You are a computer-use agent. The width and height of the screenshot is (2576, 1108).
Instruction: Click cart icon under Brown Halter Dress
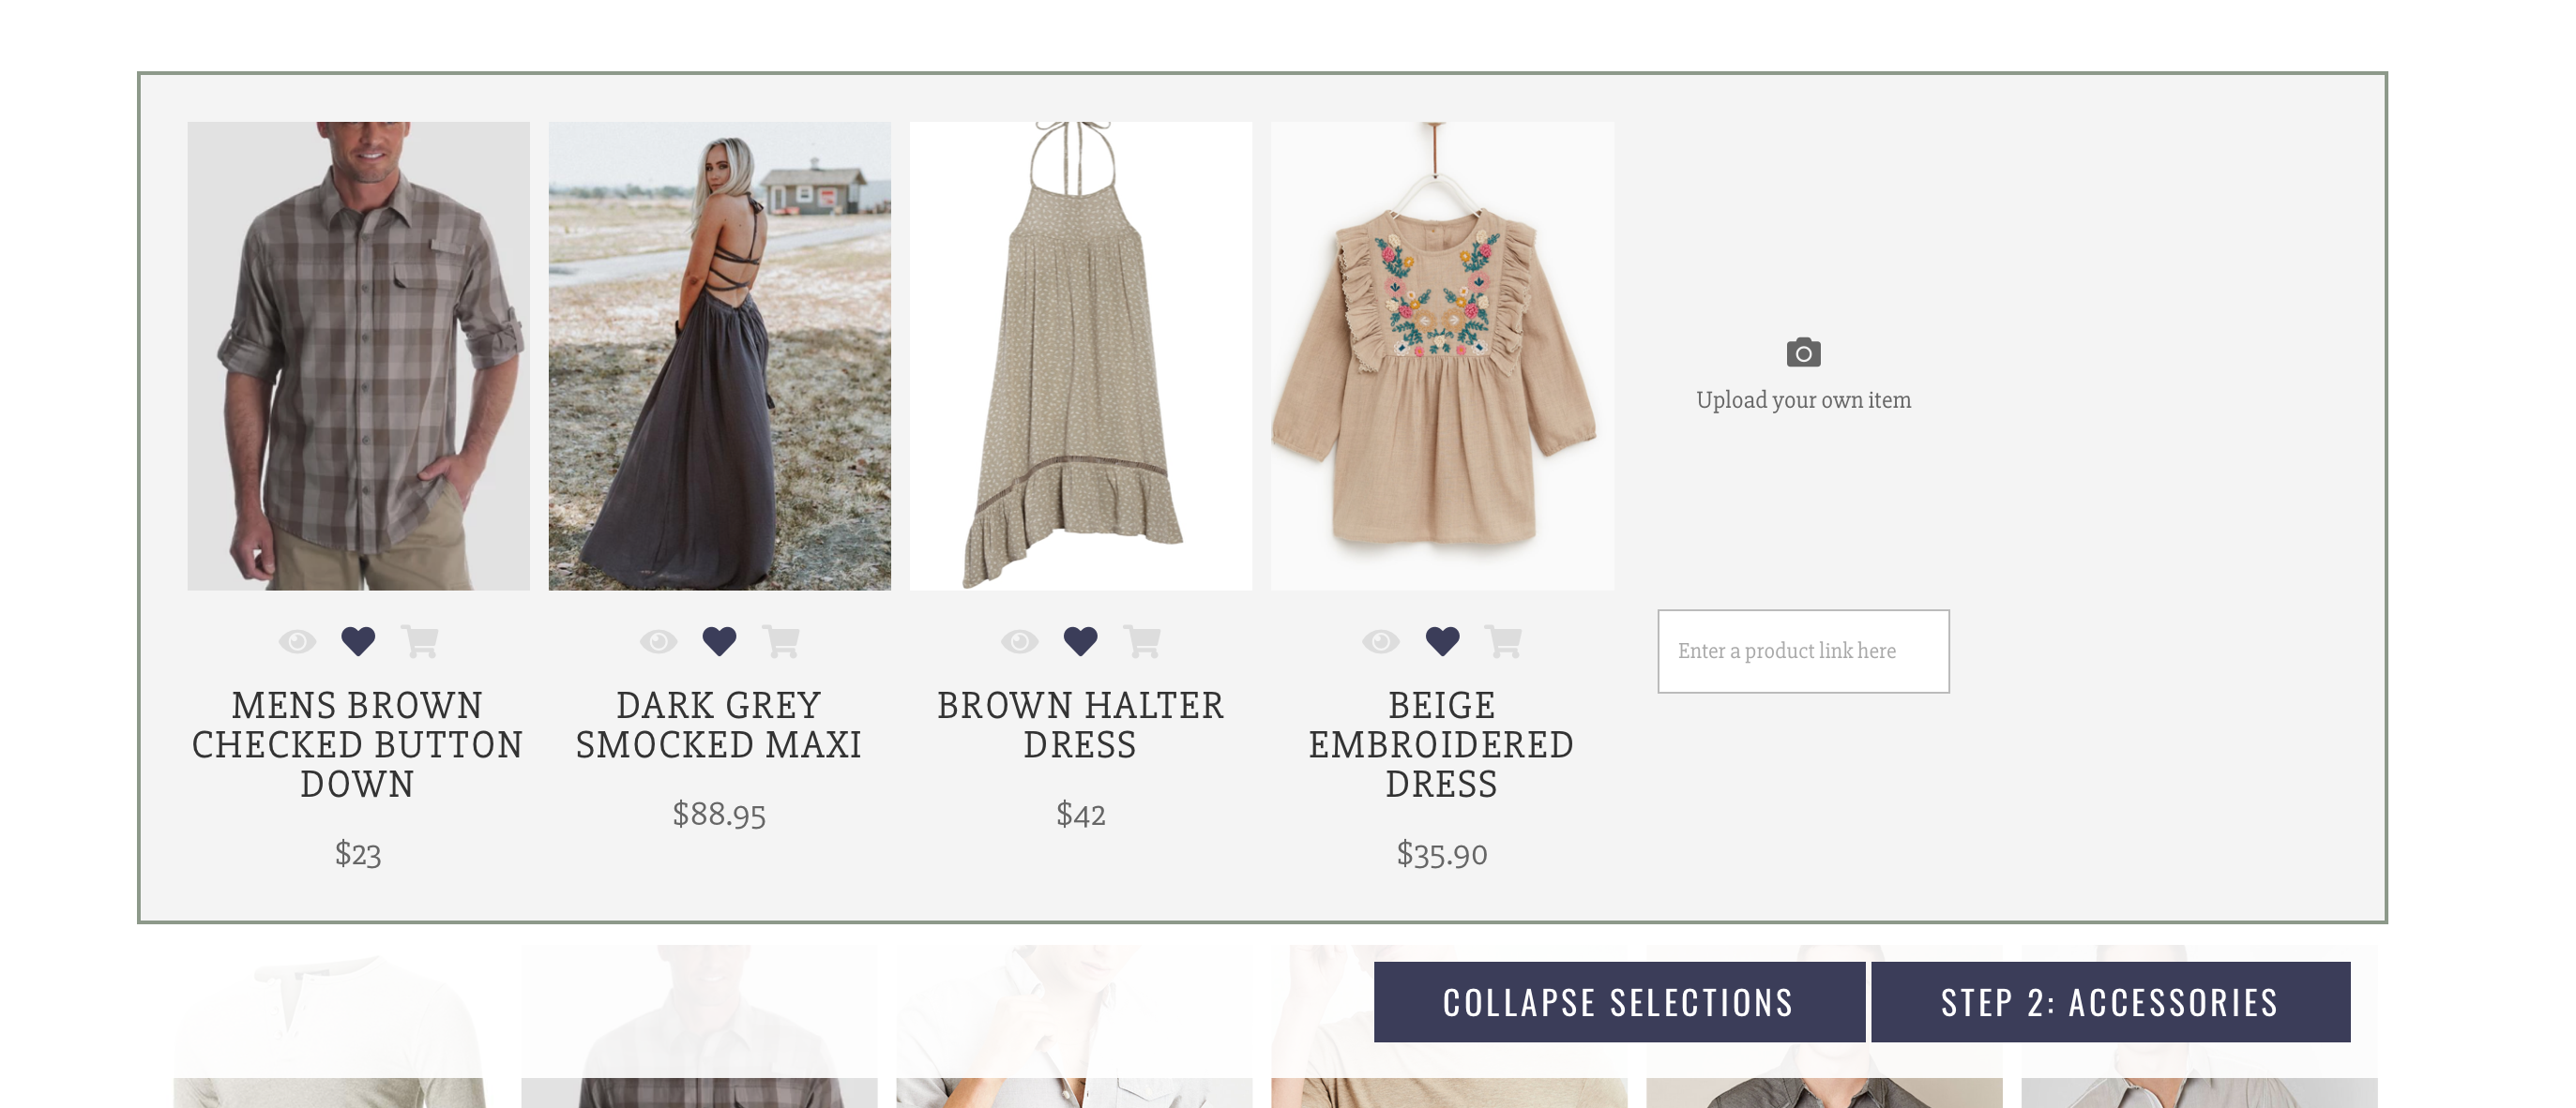pyautogui.click(x=1142, y=641)
